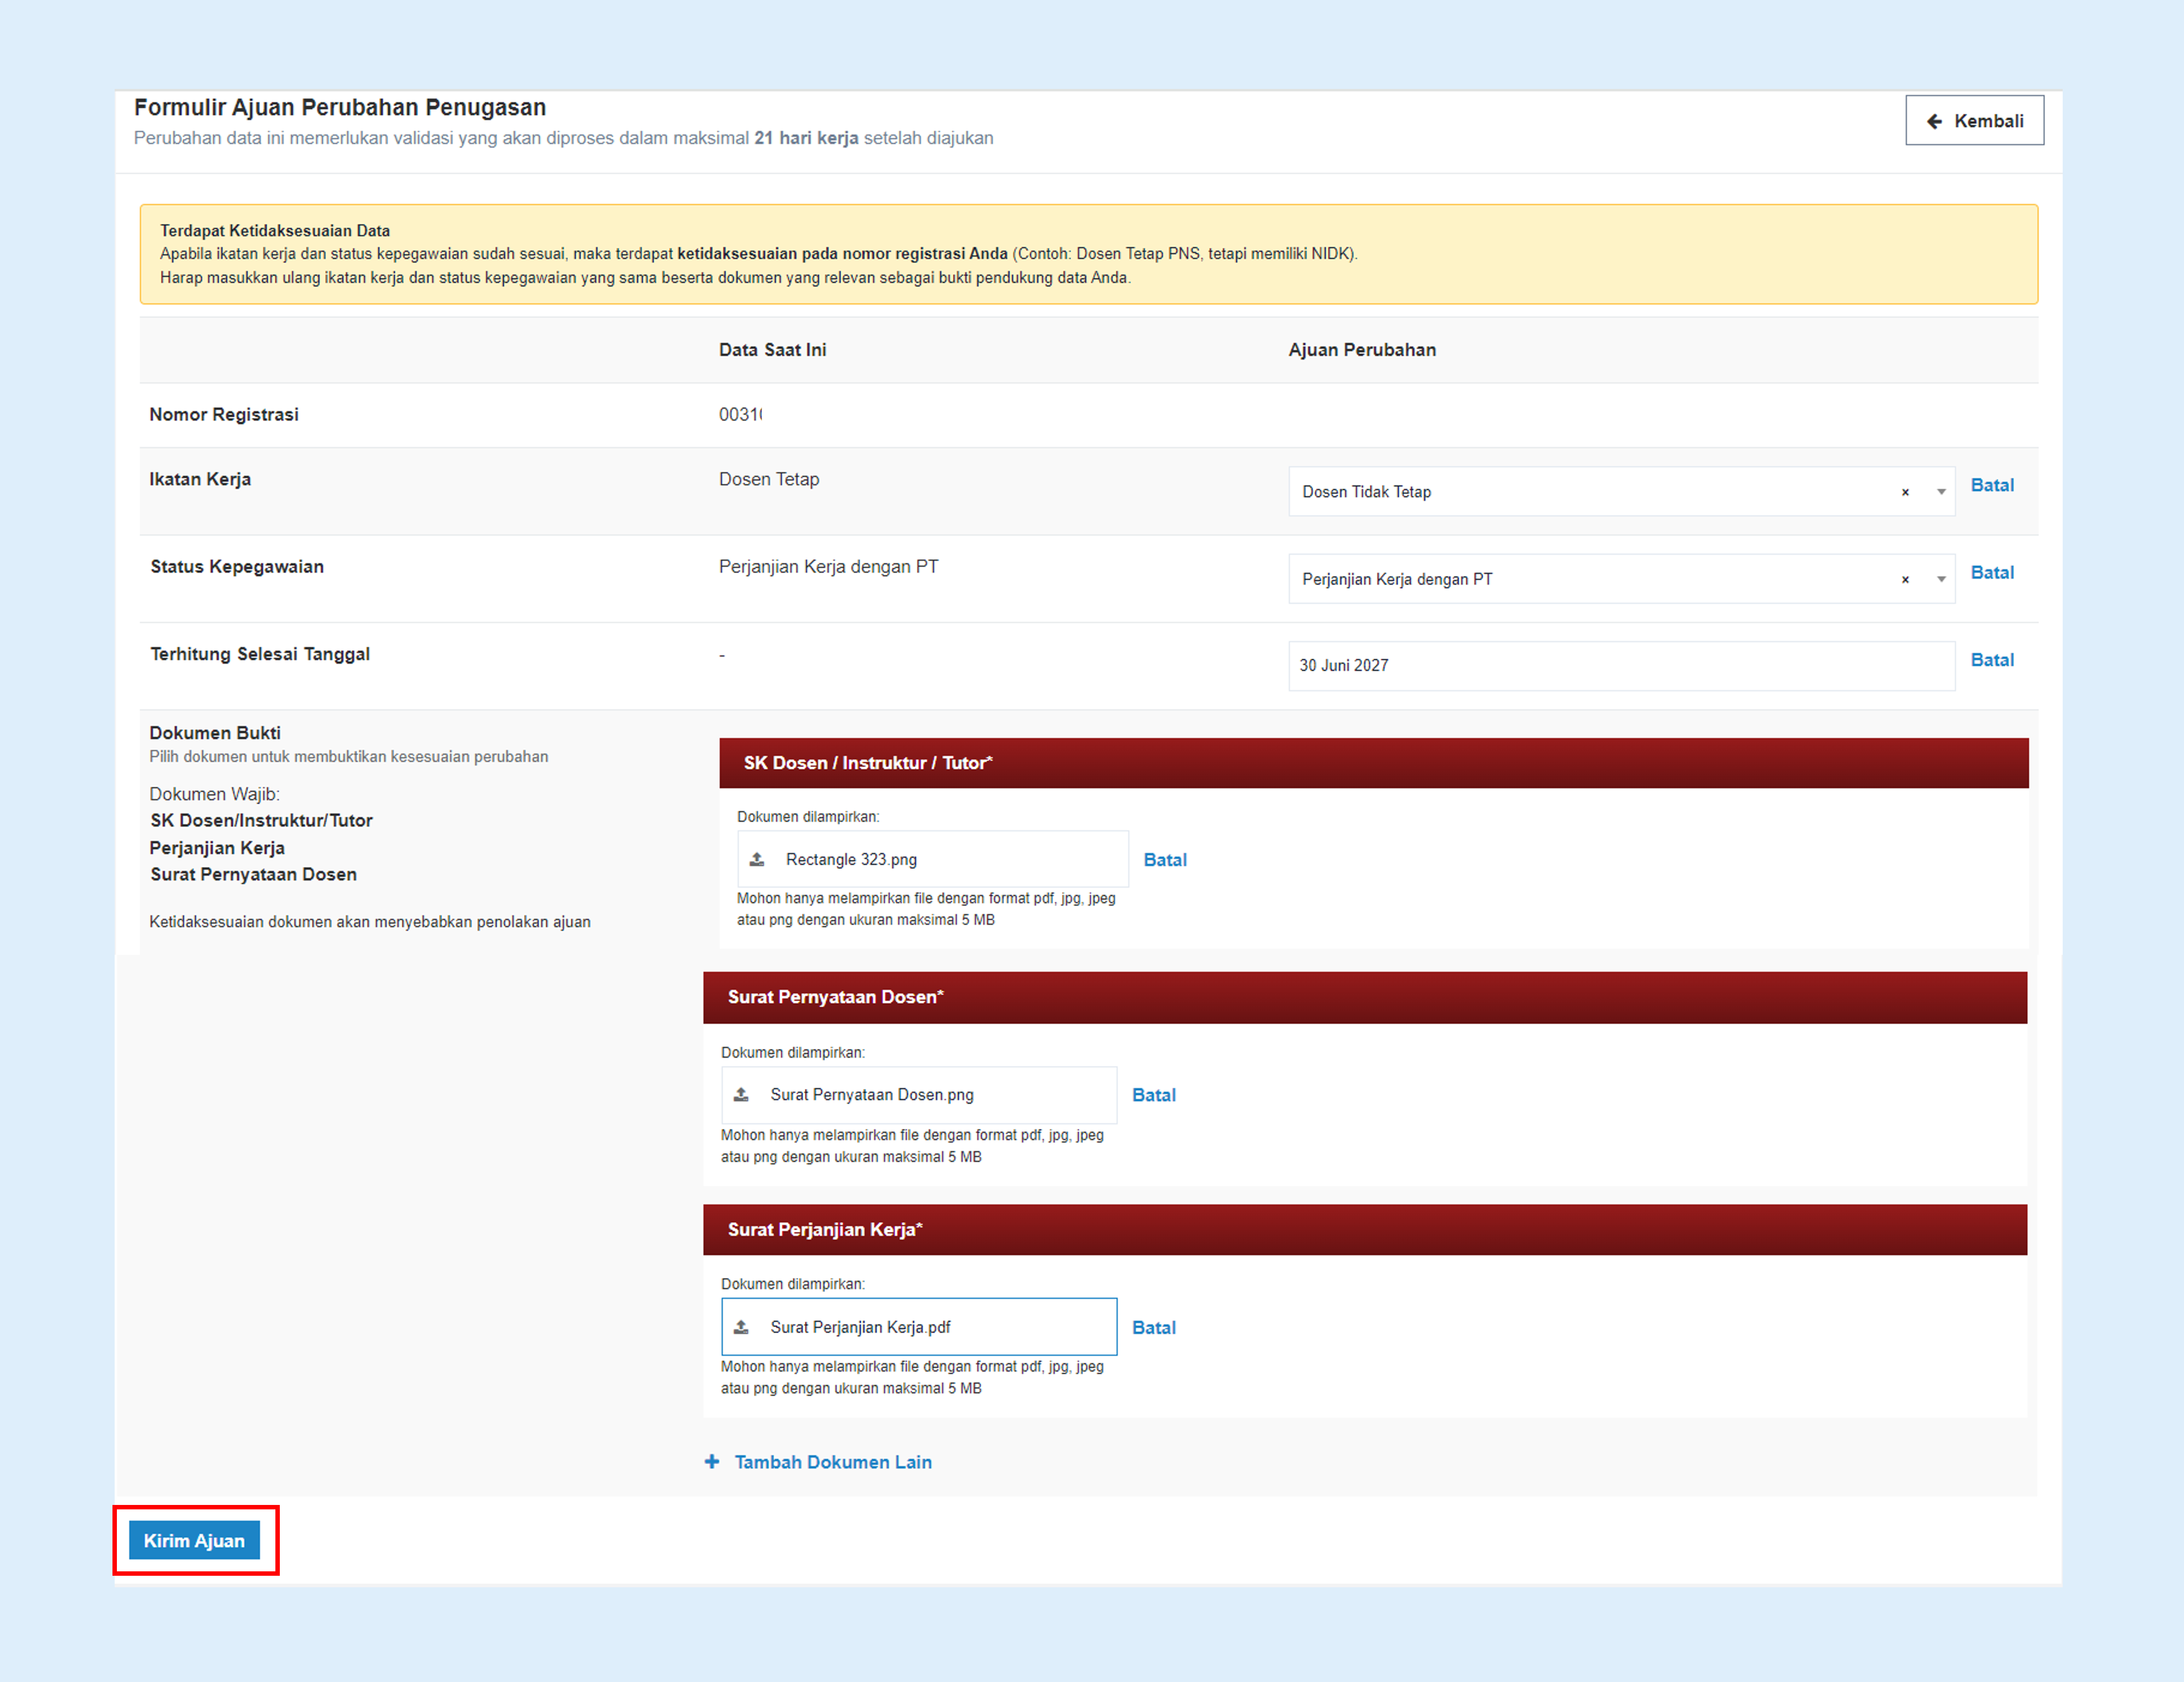Screen dimensions: 2184x1682
Task: Click Data Saat Ini column header
Action: pyautogui.click(x=772, y=350)
